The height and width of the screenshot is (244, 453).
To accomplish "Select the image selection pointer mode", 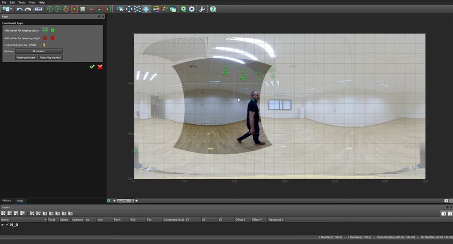I will point(121,9).
